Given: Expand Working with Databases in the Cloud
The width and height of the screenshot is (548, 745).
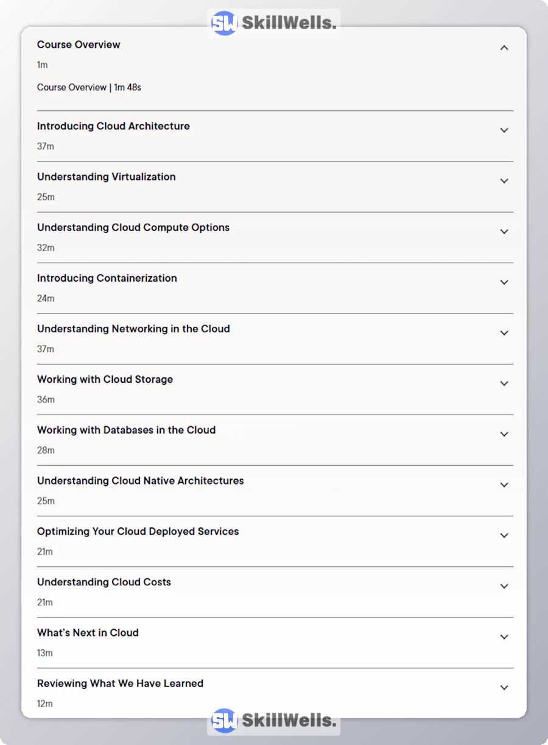Looking at the screenshot, I should pos(504,434).
